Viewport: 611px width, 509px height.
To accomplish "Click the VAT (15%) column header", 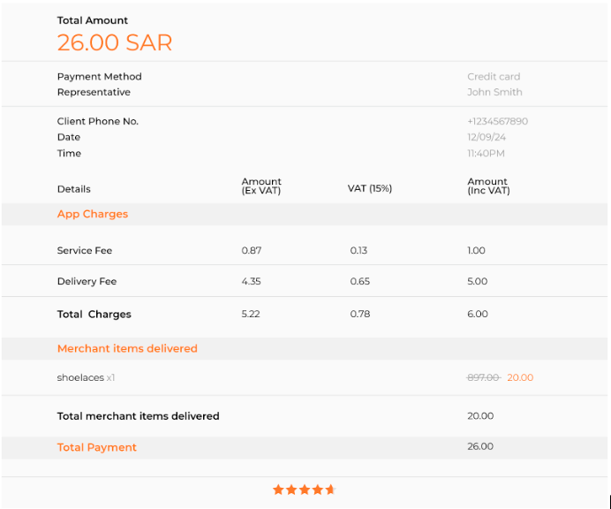I will [370, 188].
